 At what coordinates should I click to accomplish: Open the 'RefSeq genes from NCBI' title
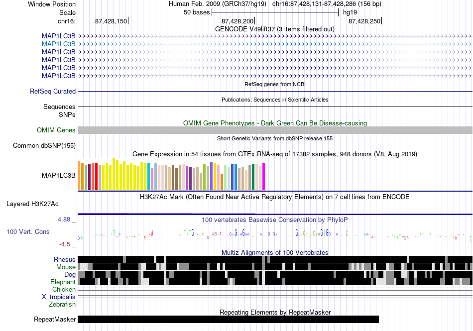click(275, 85)
